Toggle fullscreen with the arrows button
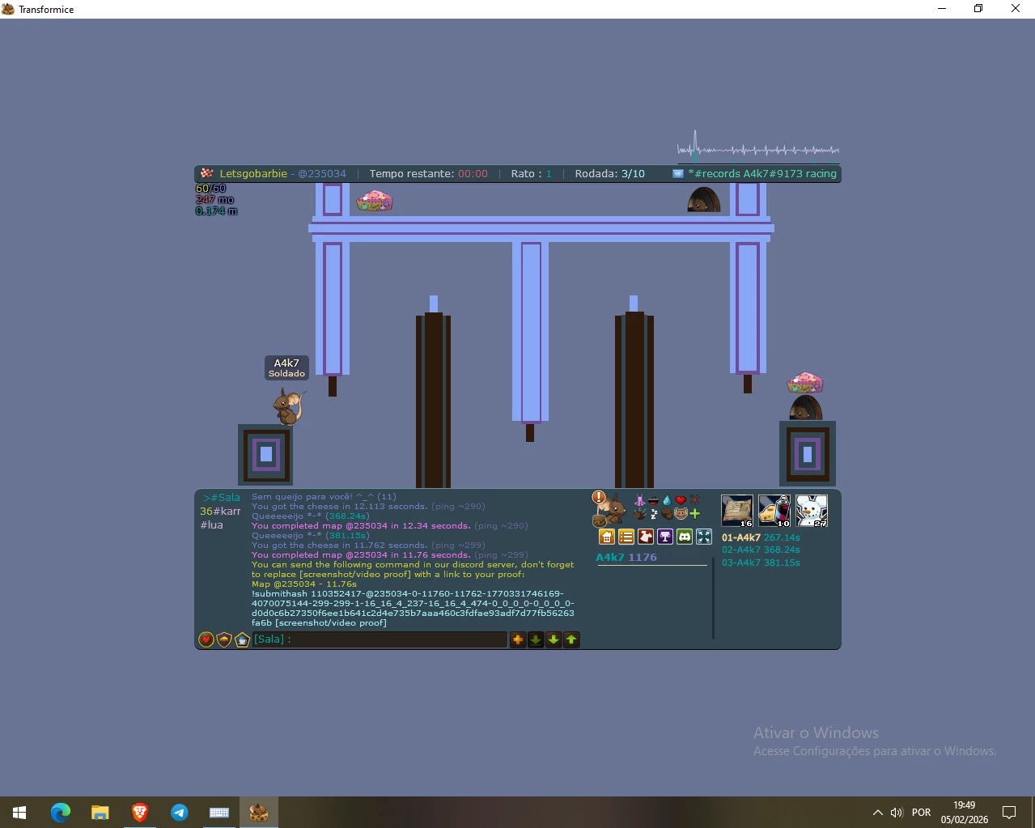Viewport: 1035px width, 828px height. point(704,537)
